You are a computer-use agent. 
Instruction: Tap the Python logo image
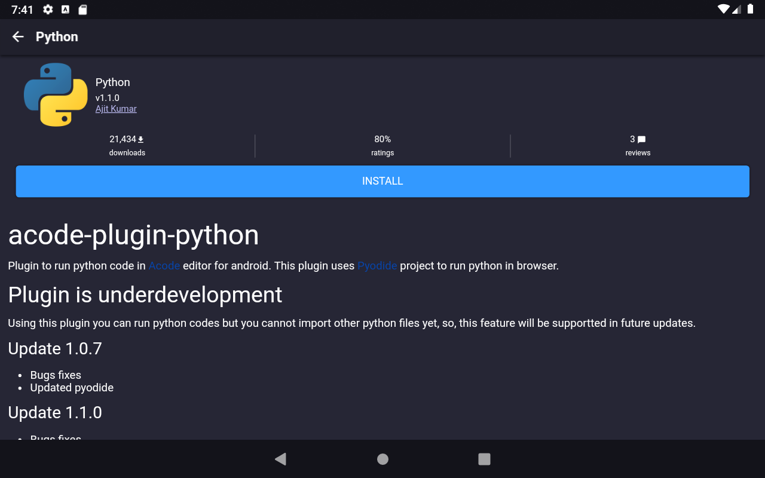click(x=55, y=94)
